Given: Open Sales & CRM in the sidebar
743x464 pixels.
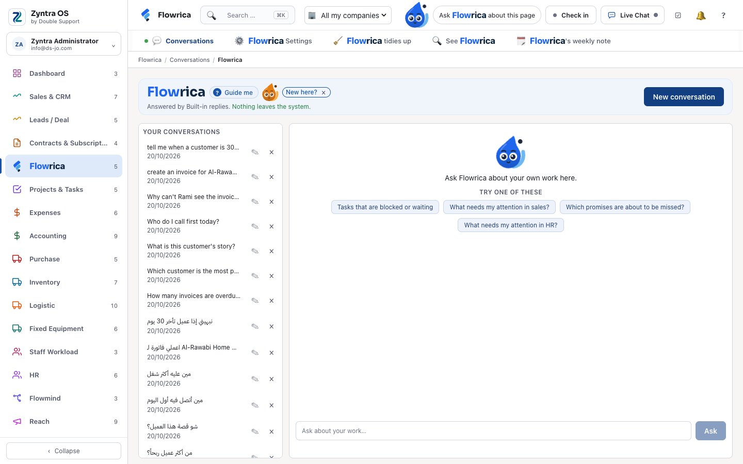Looking at the screenshot, I should click(x=64, y=96).
